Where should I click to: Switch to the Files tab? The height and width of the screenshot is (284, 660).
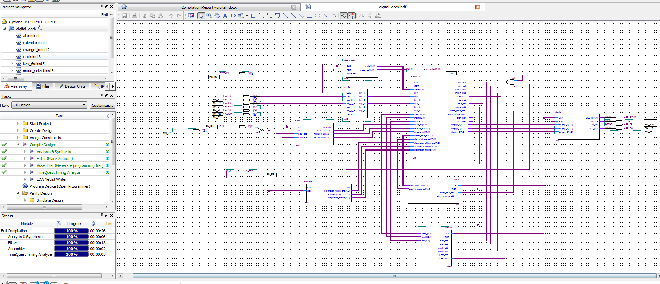43,86
